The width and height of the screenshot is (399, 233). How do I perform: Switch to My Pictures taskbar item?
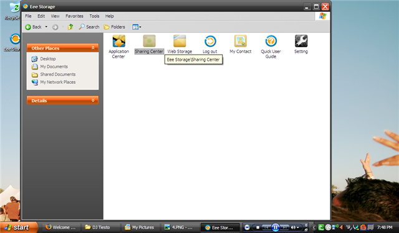(140, 227)
